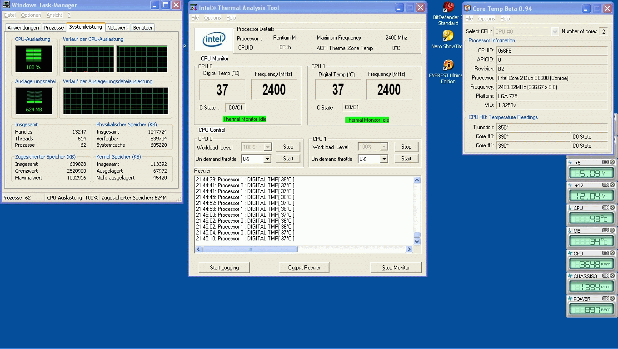This screenshot has height=349, width=618.
Task: Open Ansicht menu in Task-Manager
Action: tap(55, 15)
